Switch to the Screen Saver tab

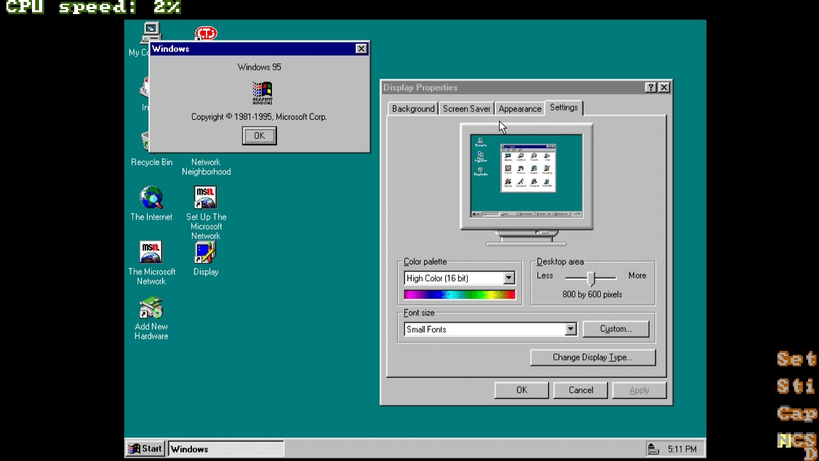pyautogui.click(x=466, y=109)
